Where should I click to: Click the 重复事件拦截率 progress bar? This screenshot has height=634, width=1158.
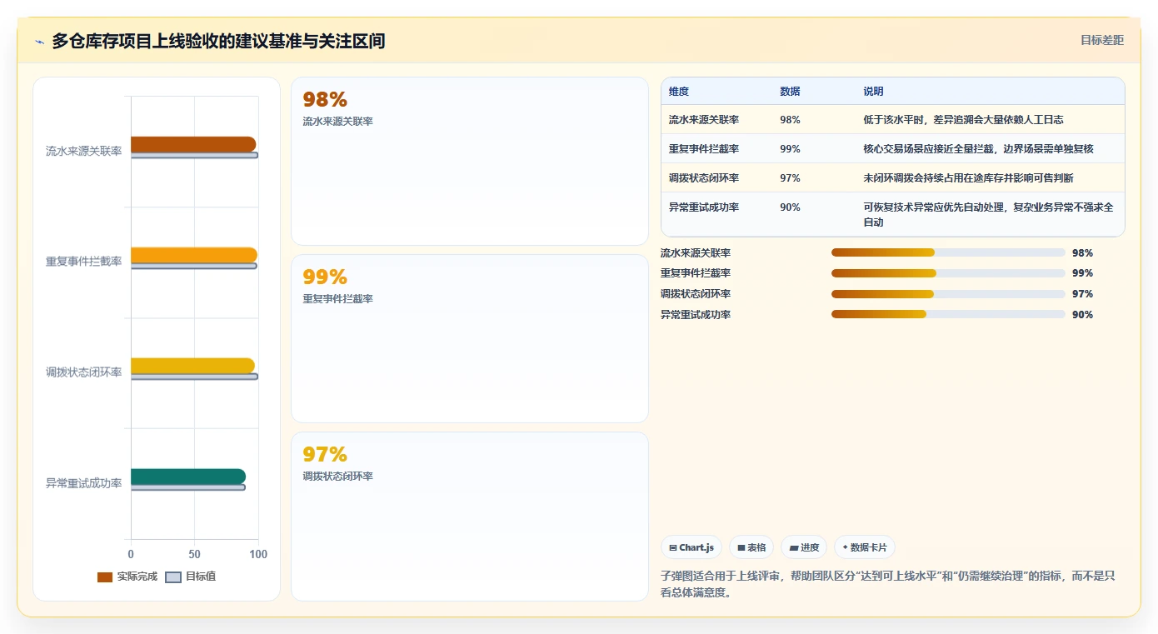pos(948,273)
